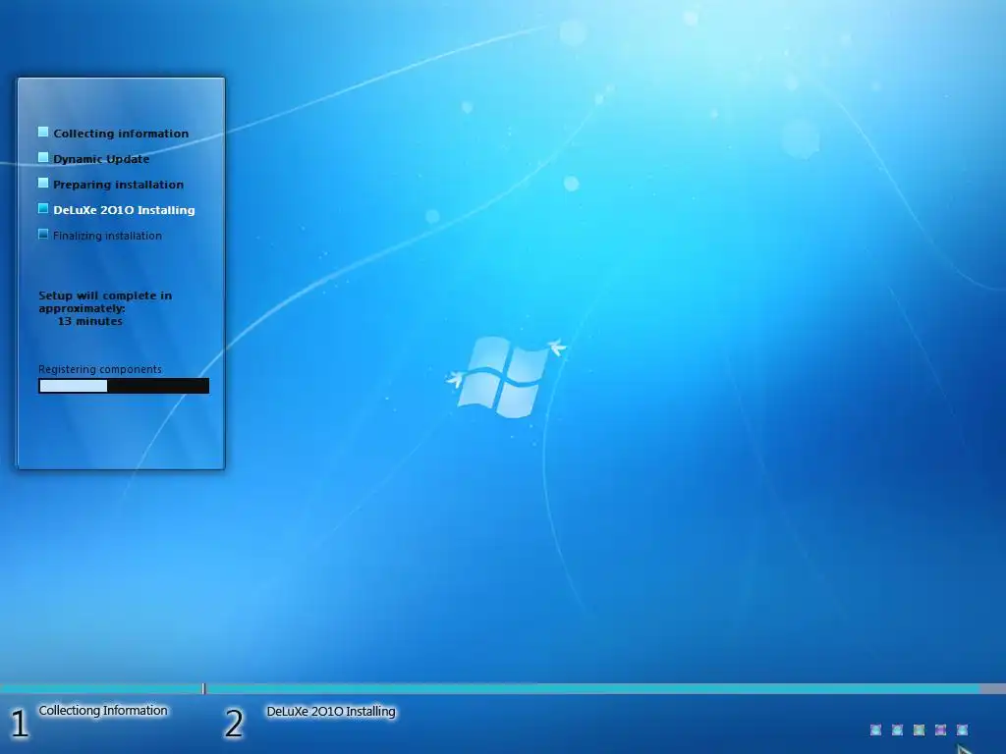Viewport: 1006px width, 754px height.
Task: Click the Registering components progress bar
Action: (124, 385)
